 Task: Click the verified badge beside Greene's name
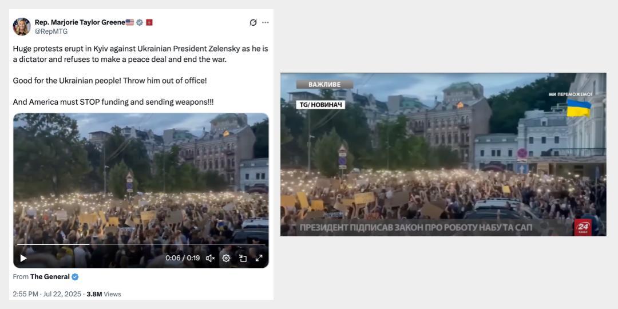click(140, 22)
